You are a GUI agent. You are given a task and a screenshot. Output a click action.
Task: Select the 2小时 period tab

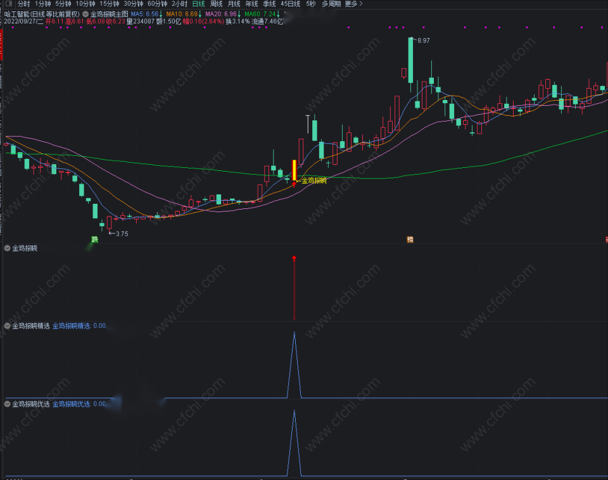tap(179, 4)
